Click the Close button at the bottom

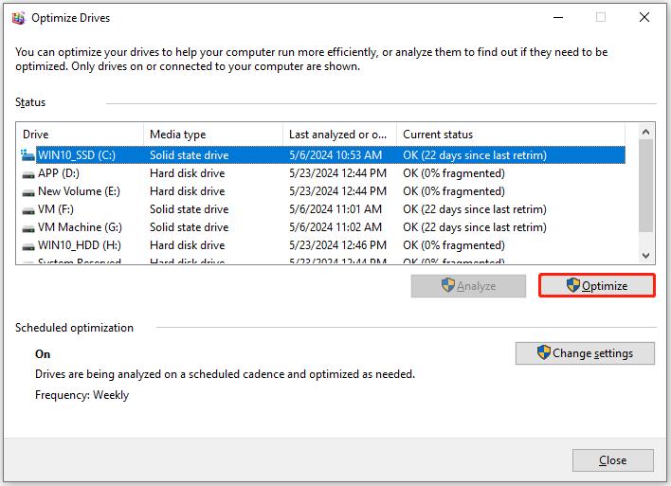coord(613,460)
